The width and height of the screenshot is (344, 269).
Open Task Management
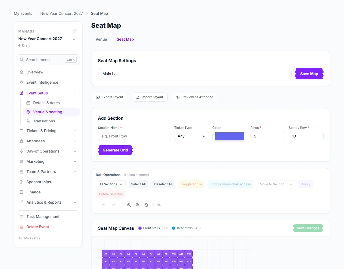click(48, 217)
